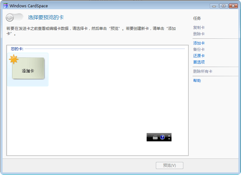Click the 预览(V) button
Image resolution: width=241 pixels, height=175 pixels.
[x=170, y=165]
